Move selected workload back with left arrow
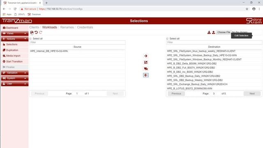 (146, 75)
